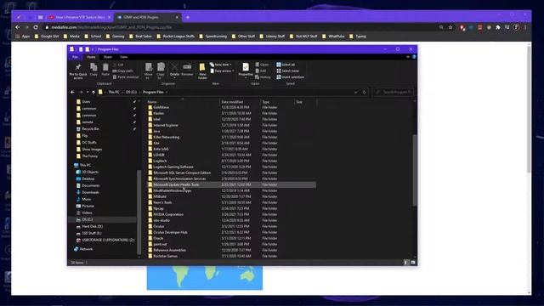The width and height of the screenshot is (544, 306).
Task: Click Explorer Help question mark icon
Action: pos(414,57)
